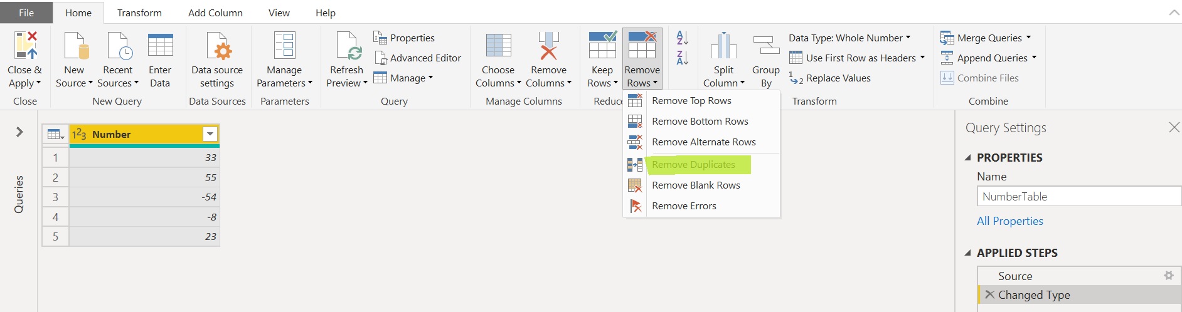Open query Properties
Image resolution: width=1182 pixels, height=312 pixels.
point(404,38)
